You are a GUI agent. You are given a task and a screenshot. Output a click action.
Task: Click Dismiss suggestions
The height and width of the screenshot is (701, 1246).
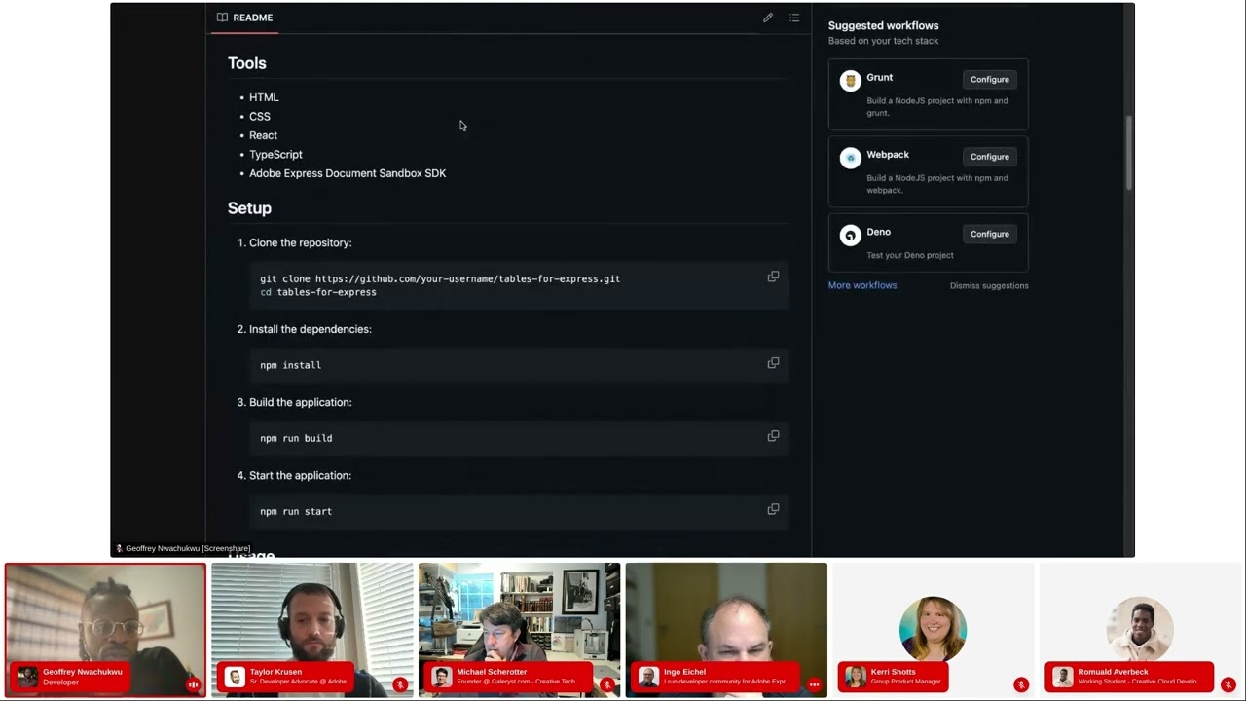[x=989, y=285]
